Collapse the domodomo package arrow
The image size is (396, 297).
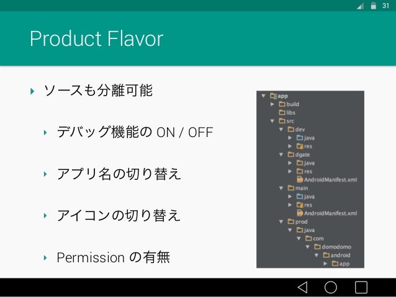coord(308,247)
